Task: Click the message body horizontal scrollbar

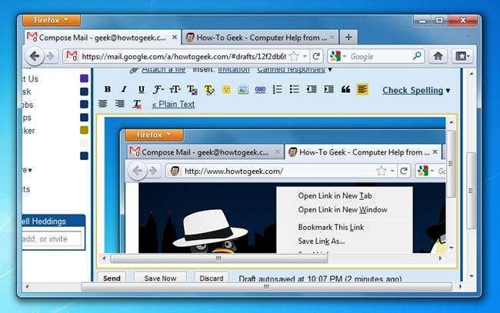Action: (x=218, y=258)
